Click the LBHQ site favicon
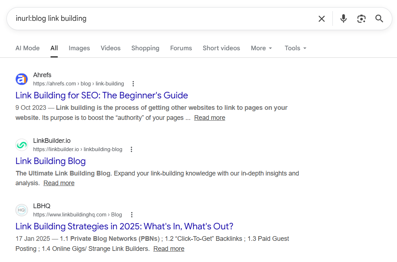Viewport: 397px width, 262px height. point(22,210)
